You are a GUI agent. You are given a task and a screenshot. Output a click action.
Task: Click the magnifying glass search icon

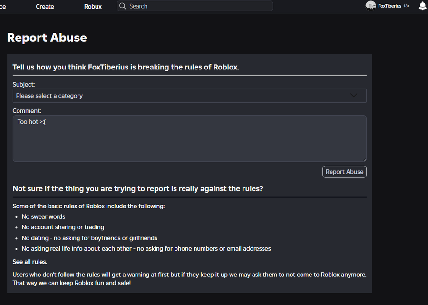[123, 6]
